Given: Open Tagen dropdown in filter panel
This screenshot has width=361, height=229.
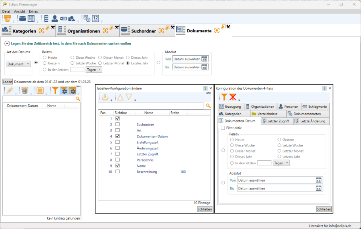Looking at the screenshot, I should pos(281,163).
